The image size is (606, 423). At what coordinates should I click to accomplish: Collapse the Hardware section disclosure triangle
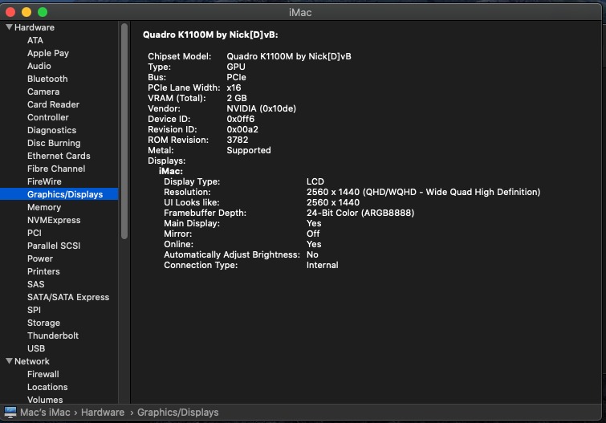pyautogui.click(x=10, y=27)
